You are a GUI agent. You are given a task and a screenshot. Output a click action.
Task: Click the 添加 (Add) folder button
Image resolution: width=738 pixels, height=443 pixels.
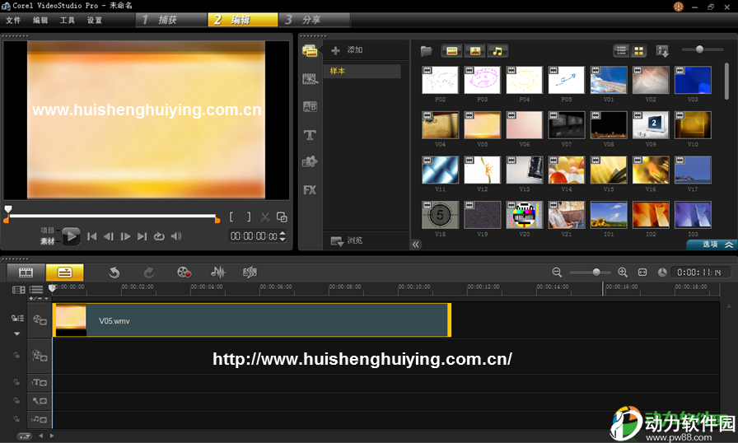pyautogui.click(x=347, y=50)
